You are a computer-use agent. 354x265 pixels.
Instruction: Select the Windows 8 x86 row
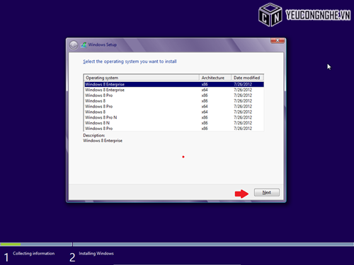(174, 101)
